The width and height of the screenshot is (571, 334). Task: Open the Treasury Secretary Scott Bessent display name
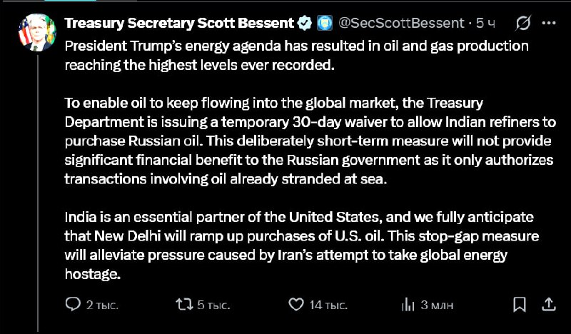click(x=180, y=24)
